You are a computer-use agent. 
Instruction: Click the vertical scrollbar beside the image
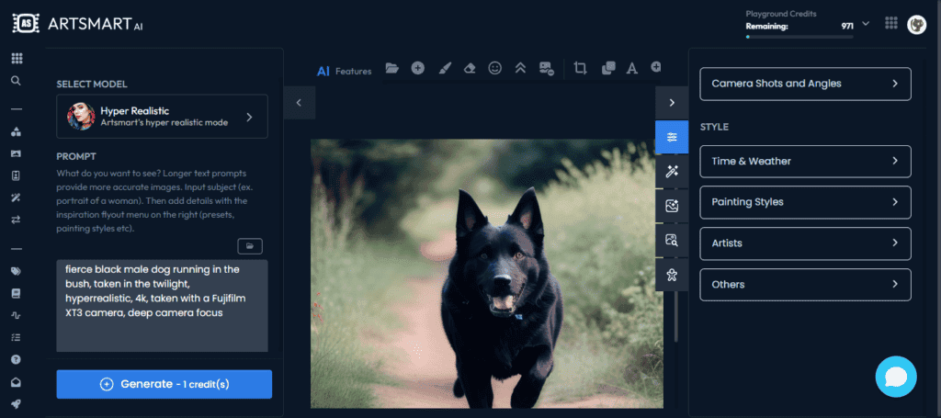(676, 317)
